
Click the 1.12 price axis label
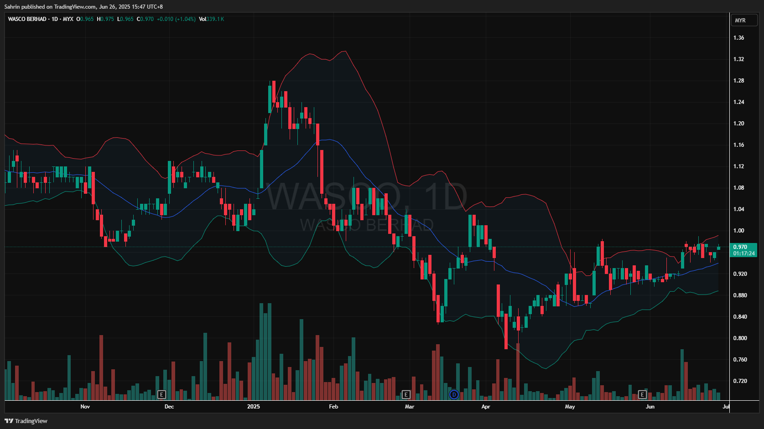(738, 166)
